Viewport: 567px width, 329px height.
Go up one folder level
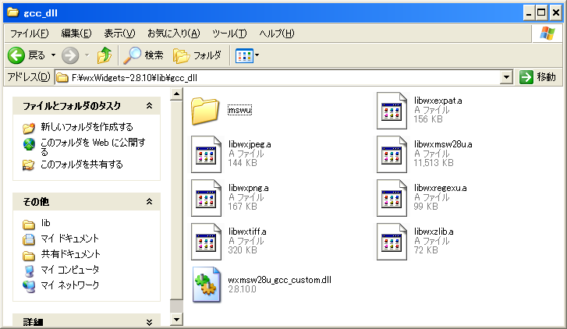pyautogui.click(x=105, y=55)
